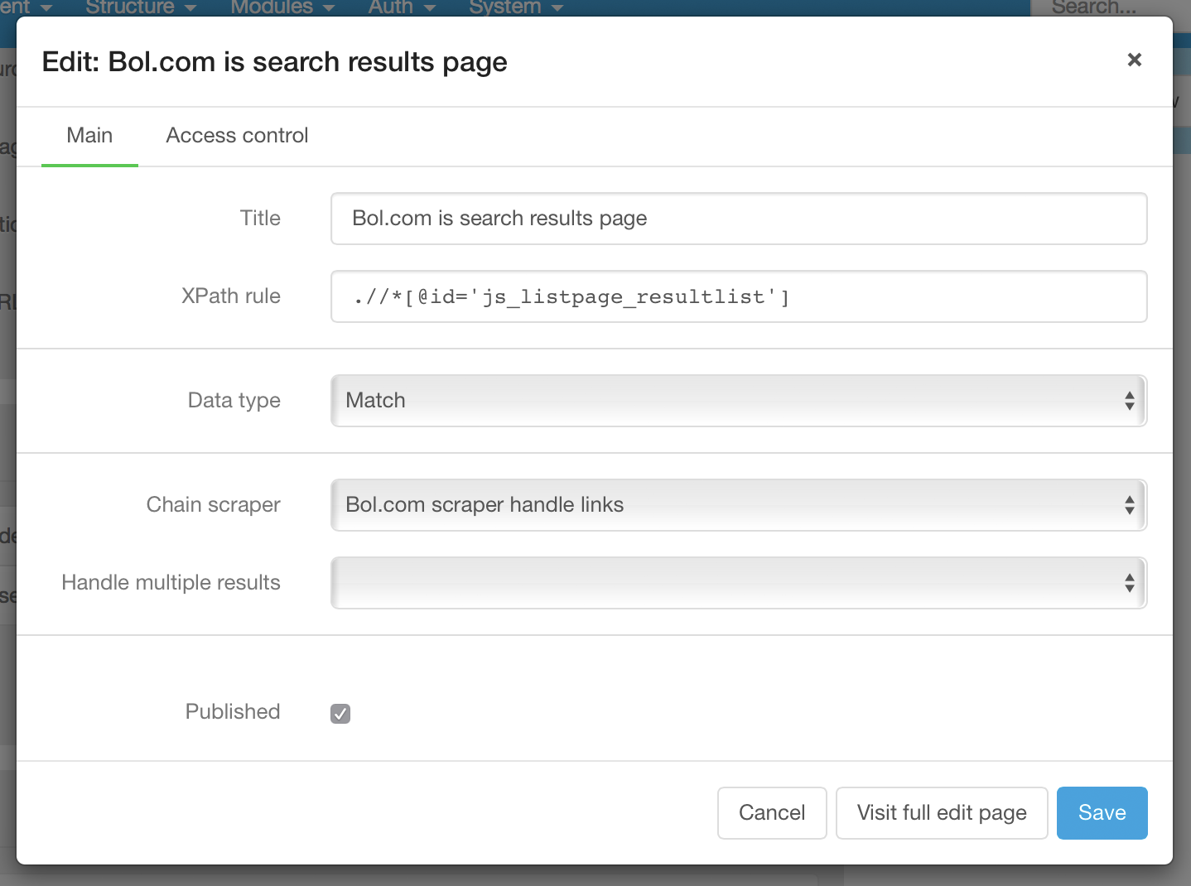Save the scraper rule changes
This screenshot has height=886, width=1191.
(x=1102, y=813)
